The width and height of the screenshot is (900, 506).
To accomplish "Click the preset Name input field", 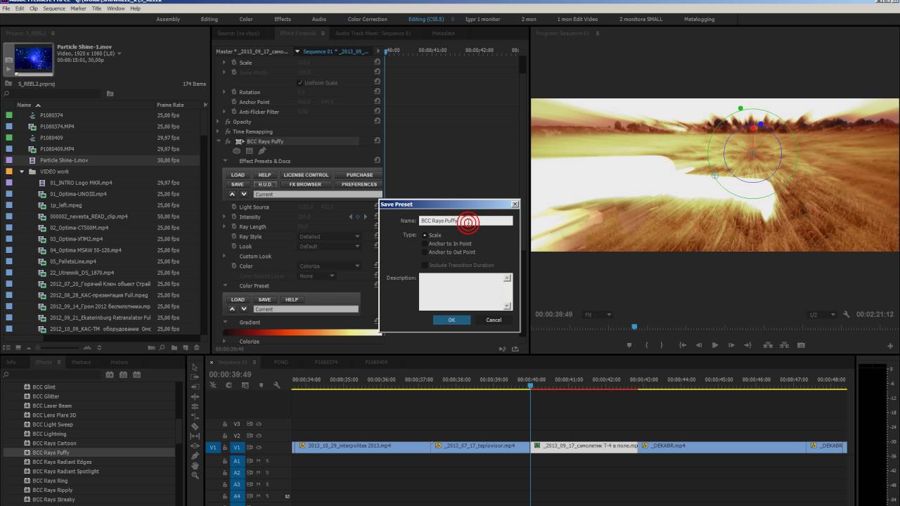I will click(x=466, y=221).
